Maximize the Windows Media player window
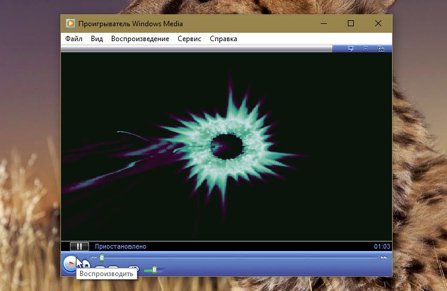The image size is (447, 291). point(351,24)
